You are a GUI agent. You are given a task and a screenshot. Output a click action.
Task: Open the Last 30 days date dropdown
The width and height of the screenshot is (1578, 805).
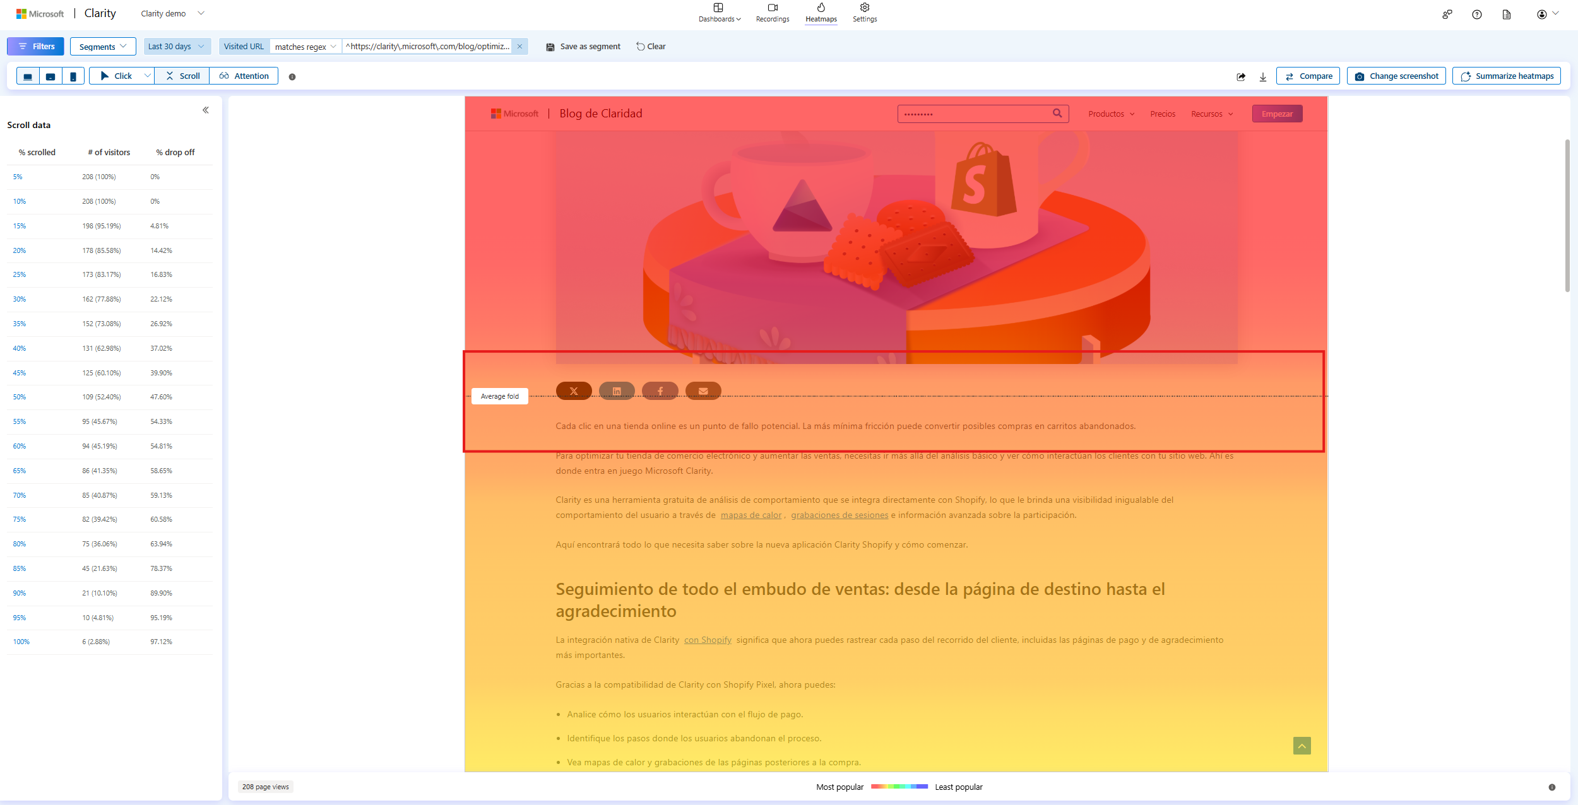(x=177, y=46)
